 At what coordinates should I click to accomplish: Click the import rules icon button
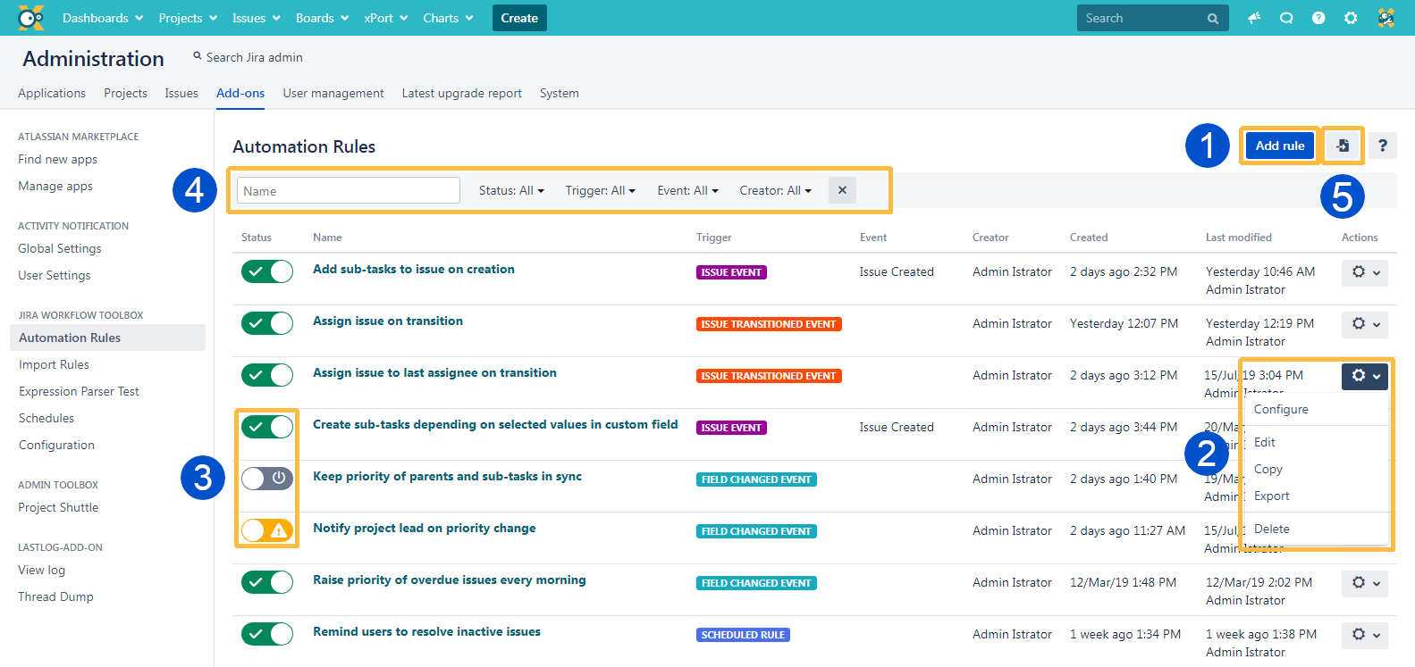[1343, 146]
